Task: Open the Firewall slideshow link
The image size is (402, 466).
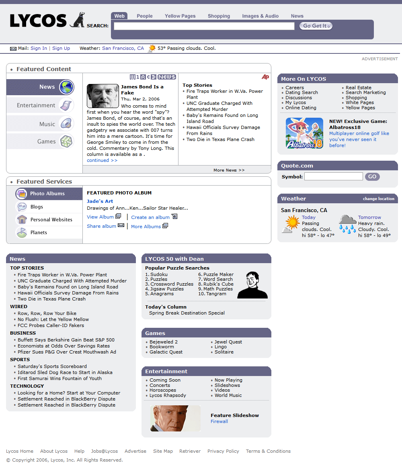Action: (219, 421)
